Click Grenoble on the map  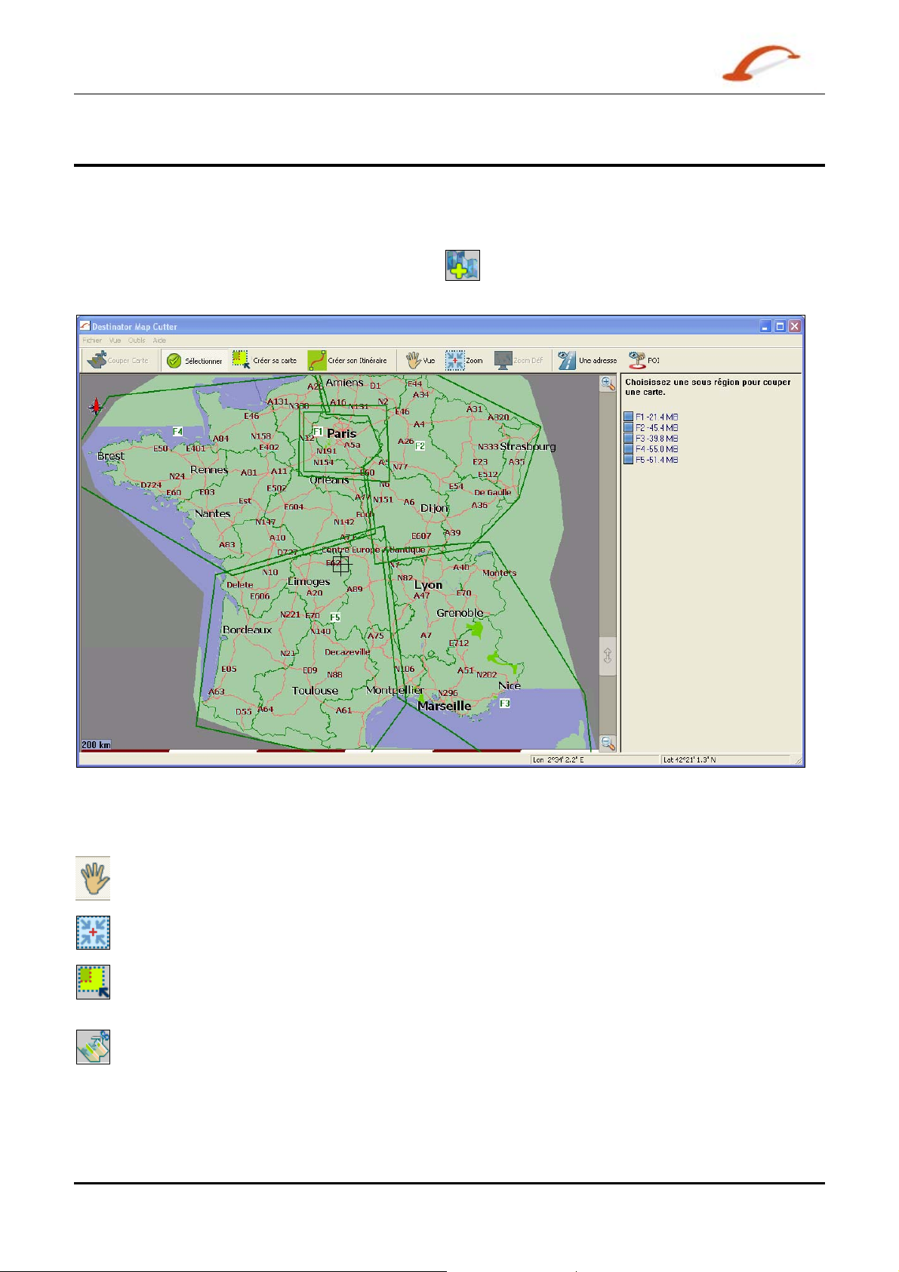click(x=460, y=613)
